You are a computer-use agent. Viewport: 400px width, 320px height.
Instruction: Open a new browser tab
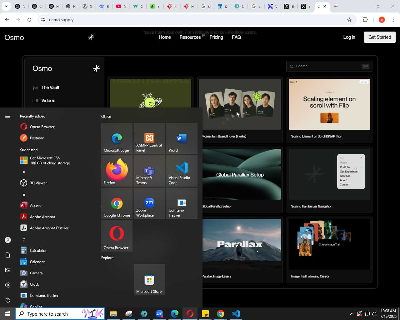(336, 6)
